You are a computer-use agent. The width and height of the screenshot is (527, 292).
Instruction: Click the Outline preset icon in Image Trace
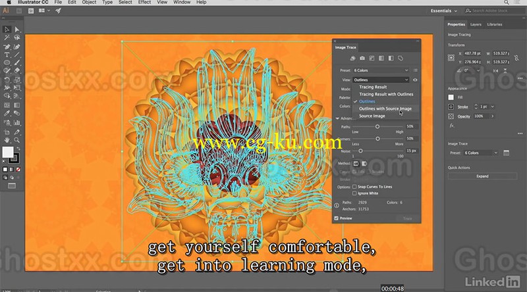(x=401, y=59)
